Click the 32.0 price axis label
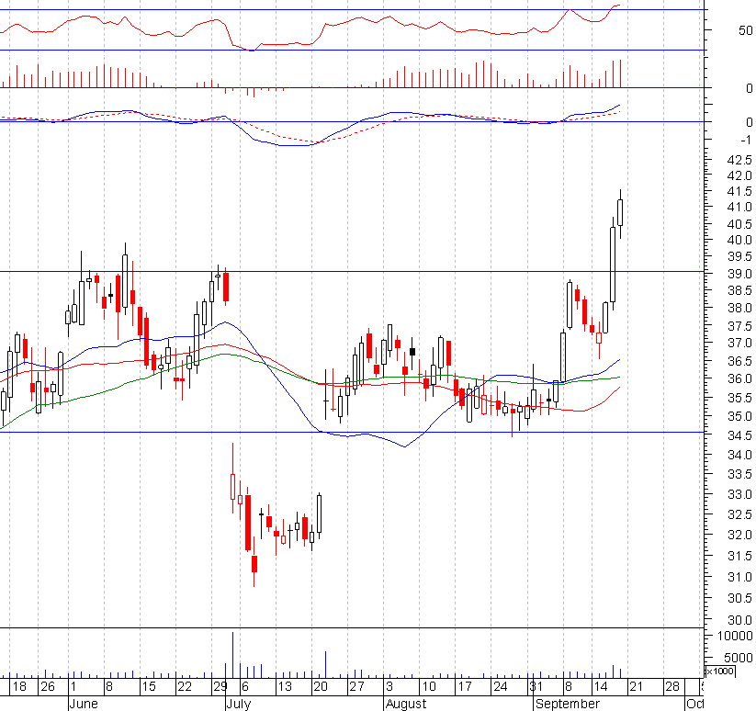The width and height of the screenshot is (756, 711). point(739,535)
